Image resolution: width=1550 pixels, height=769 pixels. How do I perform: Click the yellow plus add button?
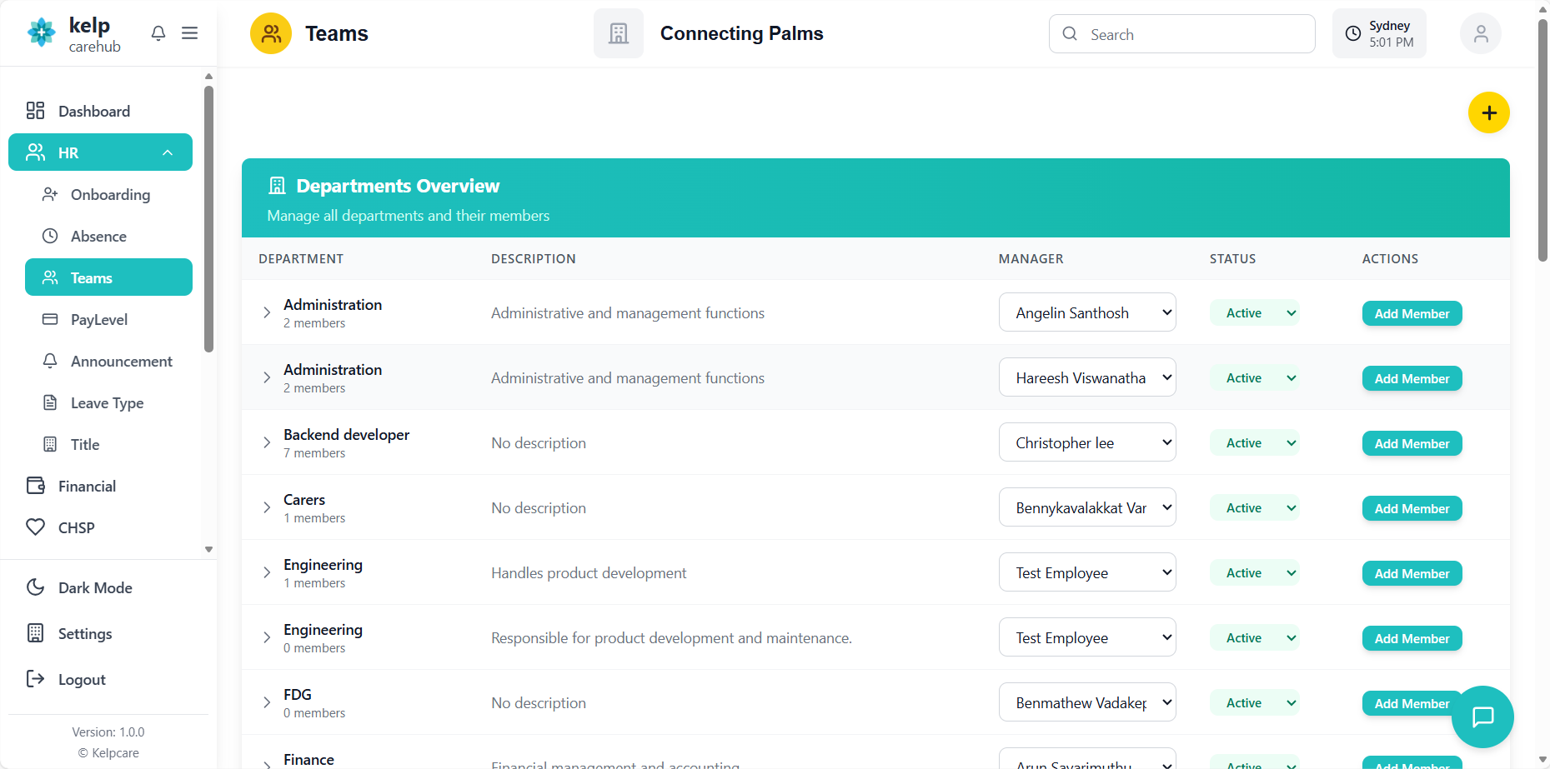click(x=1488, y=113)
